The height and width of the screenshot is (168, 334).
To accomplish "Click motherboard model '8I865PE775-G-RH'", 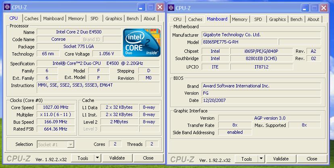I will pos(240,42).
